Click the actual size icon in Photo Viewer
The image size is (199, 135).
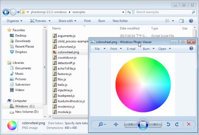tap(116, 124)
